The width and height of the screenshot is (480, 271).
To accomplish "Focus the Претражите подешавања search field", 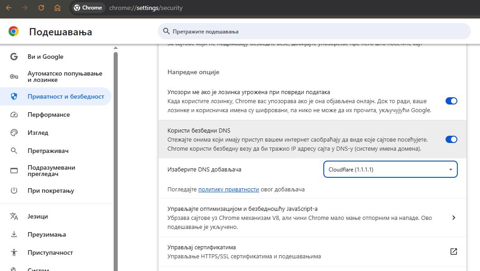I will 314,31.
